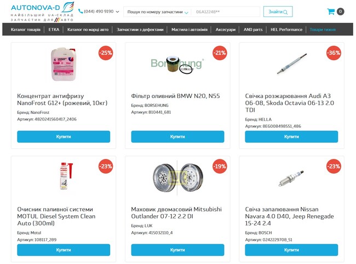The width and height of the screenshot is (356, 264).
Task: Click the Знайти search button
Action: pyautogui.click(x=278, y=12)
